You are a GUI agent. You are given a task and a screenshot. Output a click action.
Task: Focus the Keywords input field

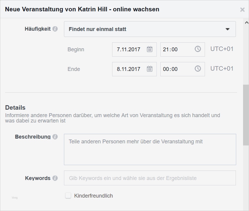(x=150, y=178)
